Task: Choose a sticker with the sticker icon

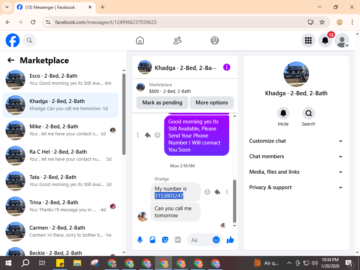Action: (x=165, y=240)
